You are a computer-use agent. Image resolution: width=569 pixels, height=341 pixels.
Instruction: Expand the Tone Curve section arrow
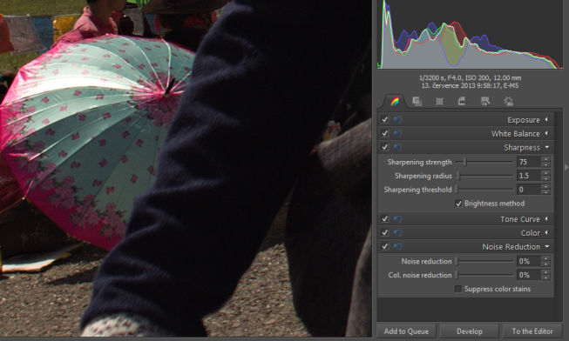546,218
